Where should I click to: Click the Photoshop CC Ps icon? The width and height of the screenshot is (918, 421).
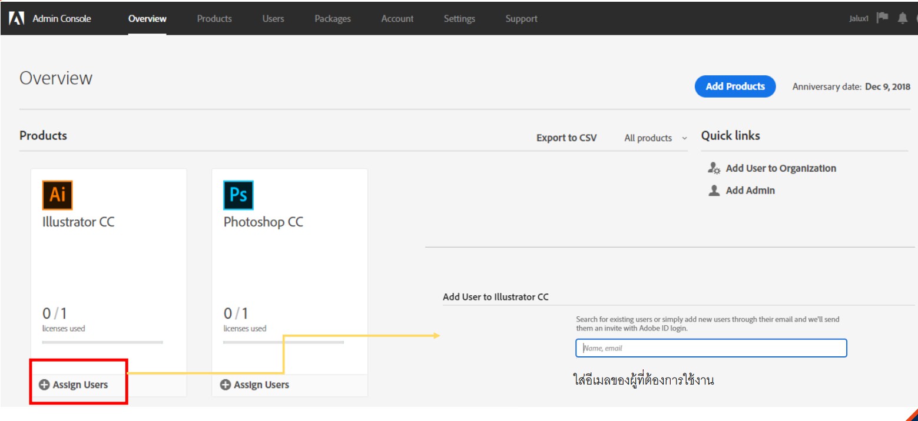click(x=238, y=195)
